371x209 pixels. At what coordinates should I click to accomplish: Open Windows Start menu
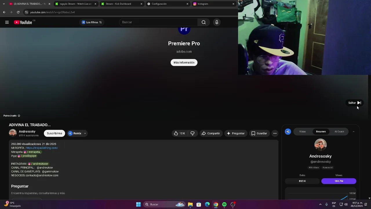(139, 204)
